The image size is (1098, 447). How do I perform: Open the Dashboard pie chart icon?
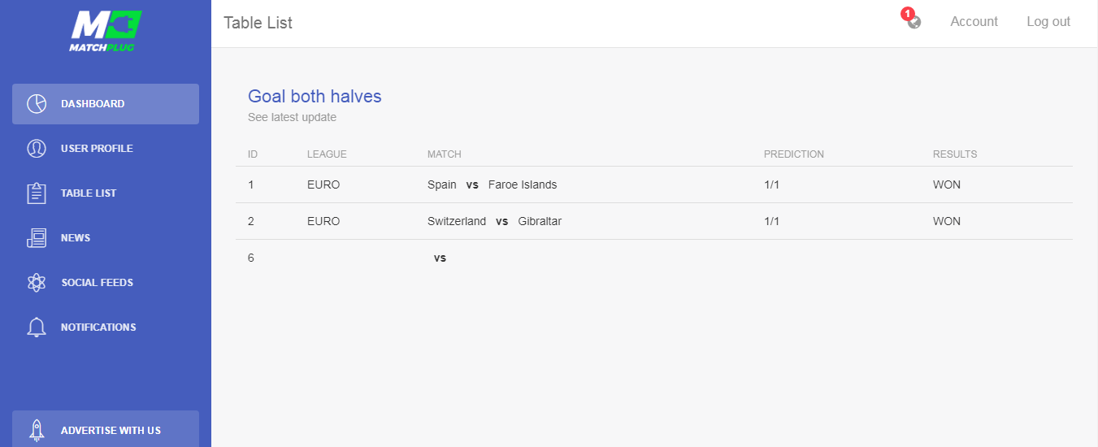37,104
